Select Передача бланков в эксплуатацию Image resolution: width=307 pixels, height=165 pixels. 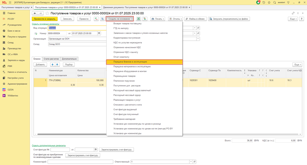point(145,62)
